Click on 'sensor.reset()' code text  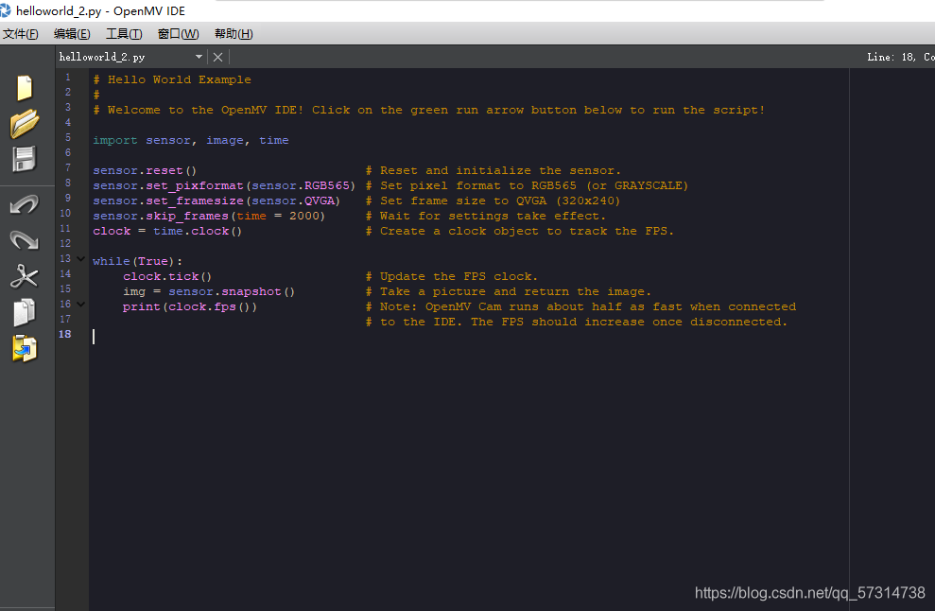pyautogui.click(x=145, y=170)
